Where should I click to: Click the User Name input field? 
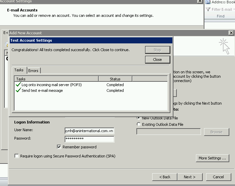point(90,131)
